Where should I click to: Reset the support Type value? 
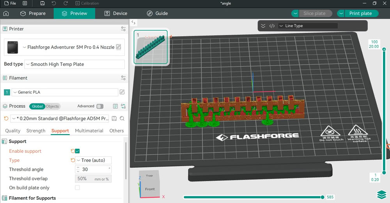click(73, 160)
